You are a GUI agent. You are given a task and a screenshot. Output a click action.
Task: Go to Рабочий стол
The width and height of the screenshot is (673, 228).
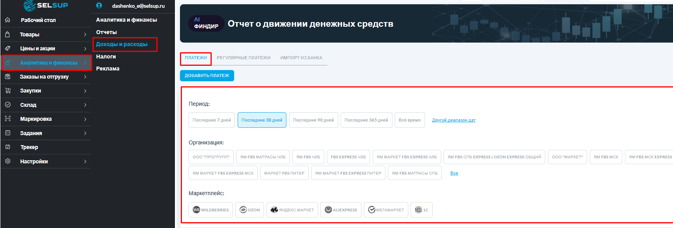click(38, 20)
